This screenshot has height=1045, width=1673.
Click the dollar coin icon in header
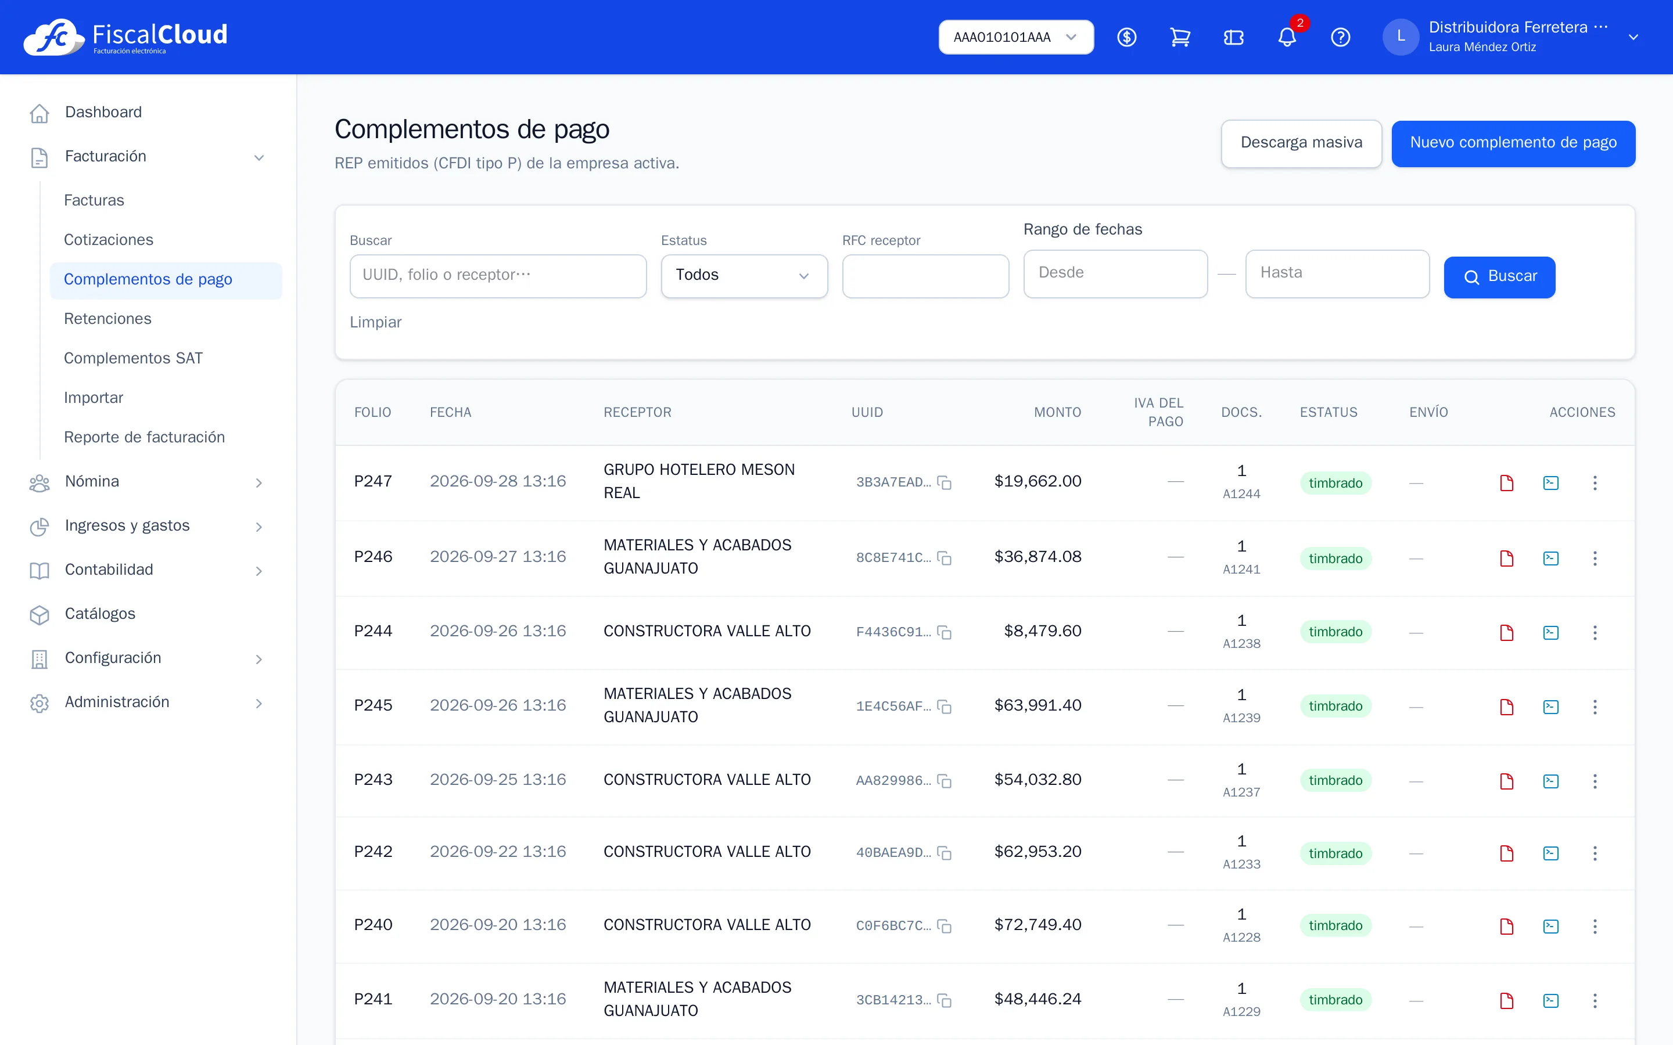pos(1127,37)
